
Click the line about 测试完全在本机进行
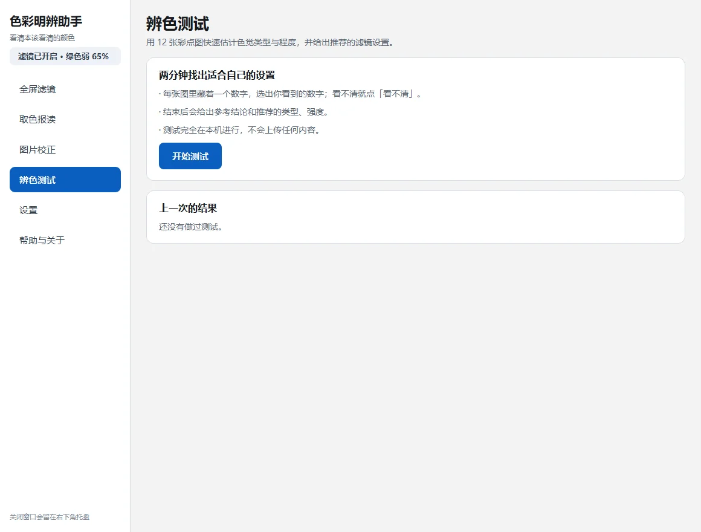click(x=240, y=130)
